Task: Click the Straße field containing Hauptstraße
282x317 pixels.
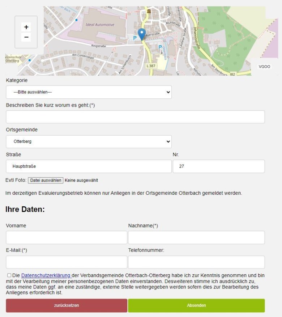Action: coord(89,166)
